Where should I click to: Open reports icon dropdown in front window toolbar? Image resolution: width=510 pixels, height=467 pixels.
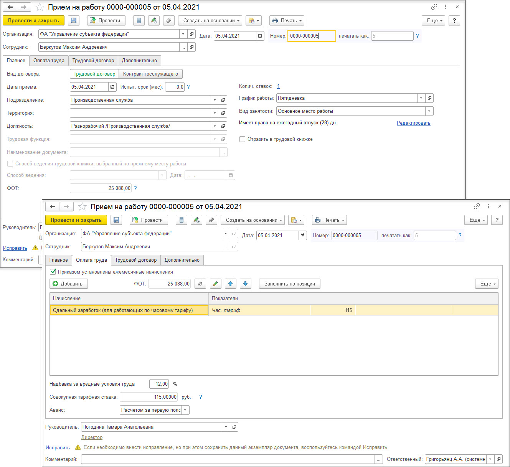point(296,220)
